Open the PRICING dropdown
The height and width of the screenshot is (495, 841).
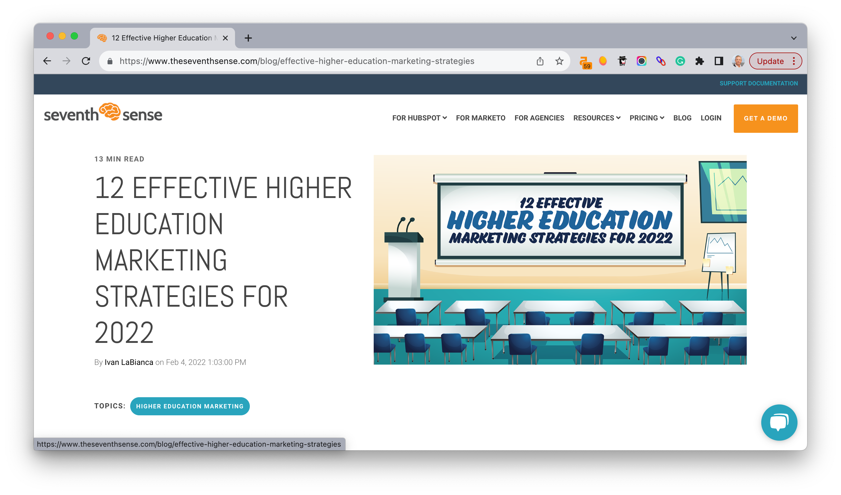pos(646,118)
